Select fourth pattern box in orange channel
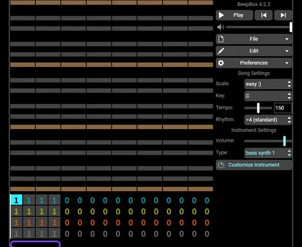The image size is (302, 247). coord(55,222)
